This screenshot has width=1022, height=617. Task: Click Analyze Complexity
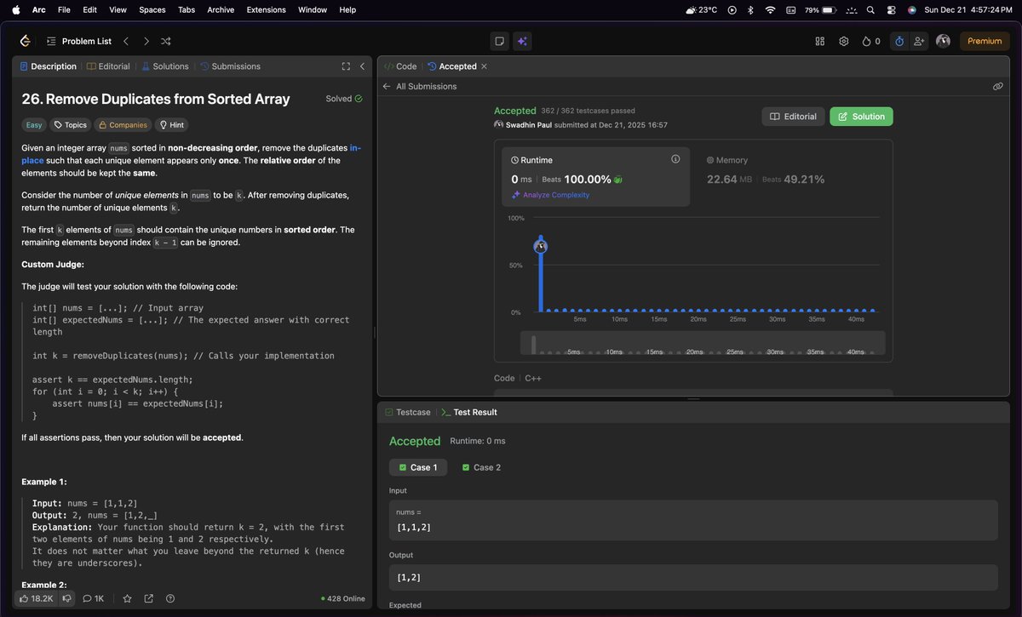click(x=550, y=195)
